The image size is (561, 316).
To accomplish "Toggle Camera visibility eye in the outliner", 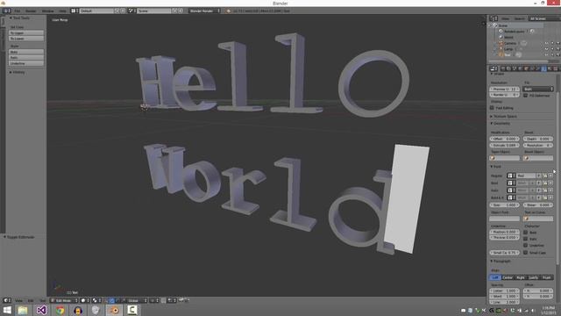I will point(546,43).
